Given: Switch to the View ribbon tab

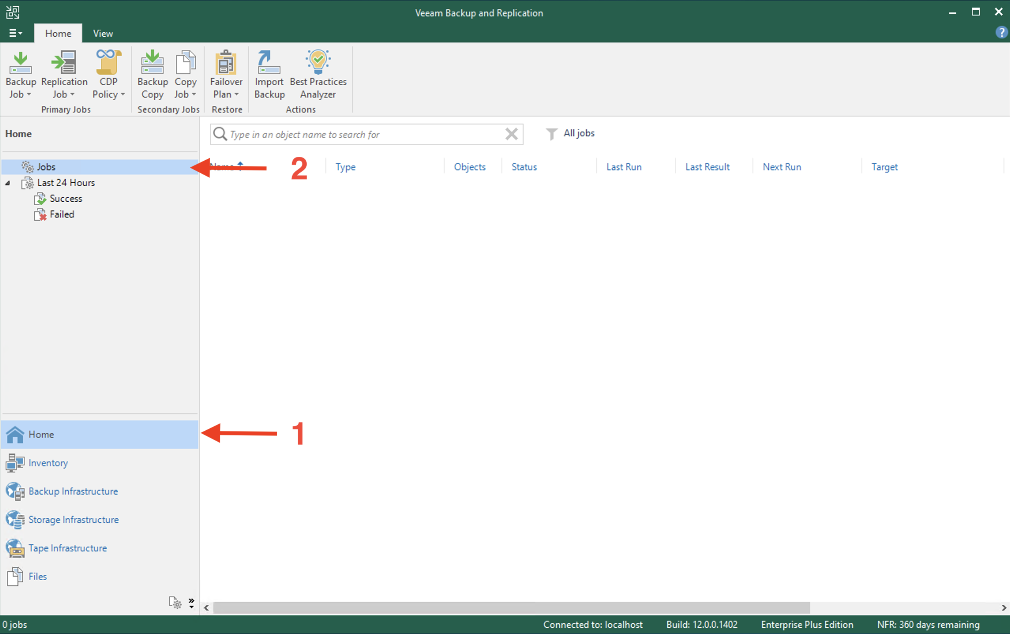Looking at the screenshot, I should pyautogui.click(x=103, y=34).
